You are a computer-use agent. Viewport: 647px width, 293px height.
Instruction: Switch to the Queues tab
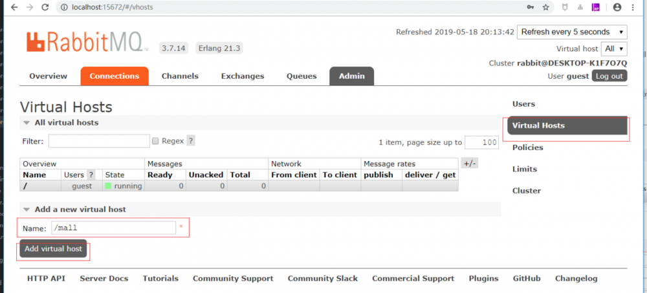point(302,76)
